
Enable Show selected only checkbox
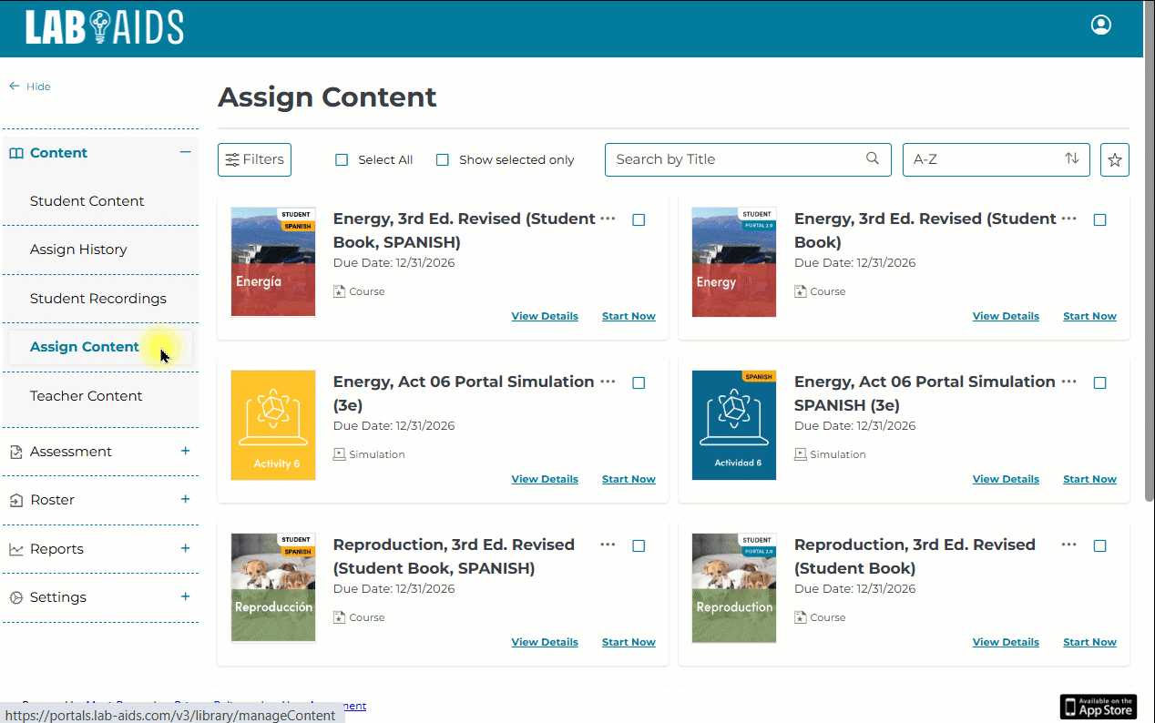443,159
